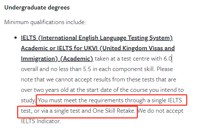Click the "Undergraduate degrees" heading
207x128 pixels.
[x=37, y=7]
